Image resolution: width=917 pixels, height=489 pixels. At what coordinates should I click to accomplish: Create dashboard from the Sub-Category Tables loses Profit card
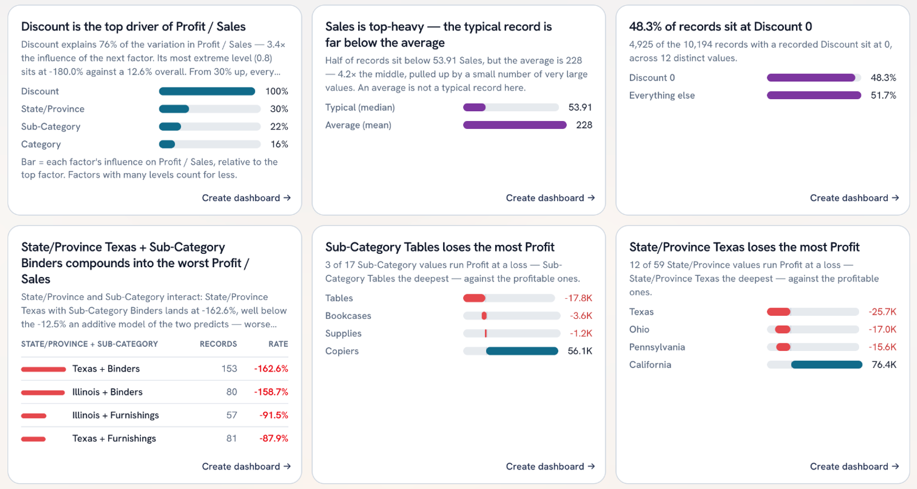550,467
